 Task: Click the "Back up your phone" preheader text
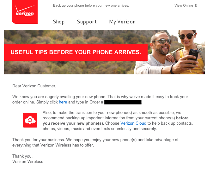click(x=91, y=6)
